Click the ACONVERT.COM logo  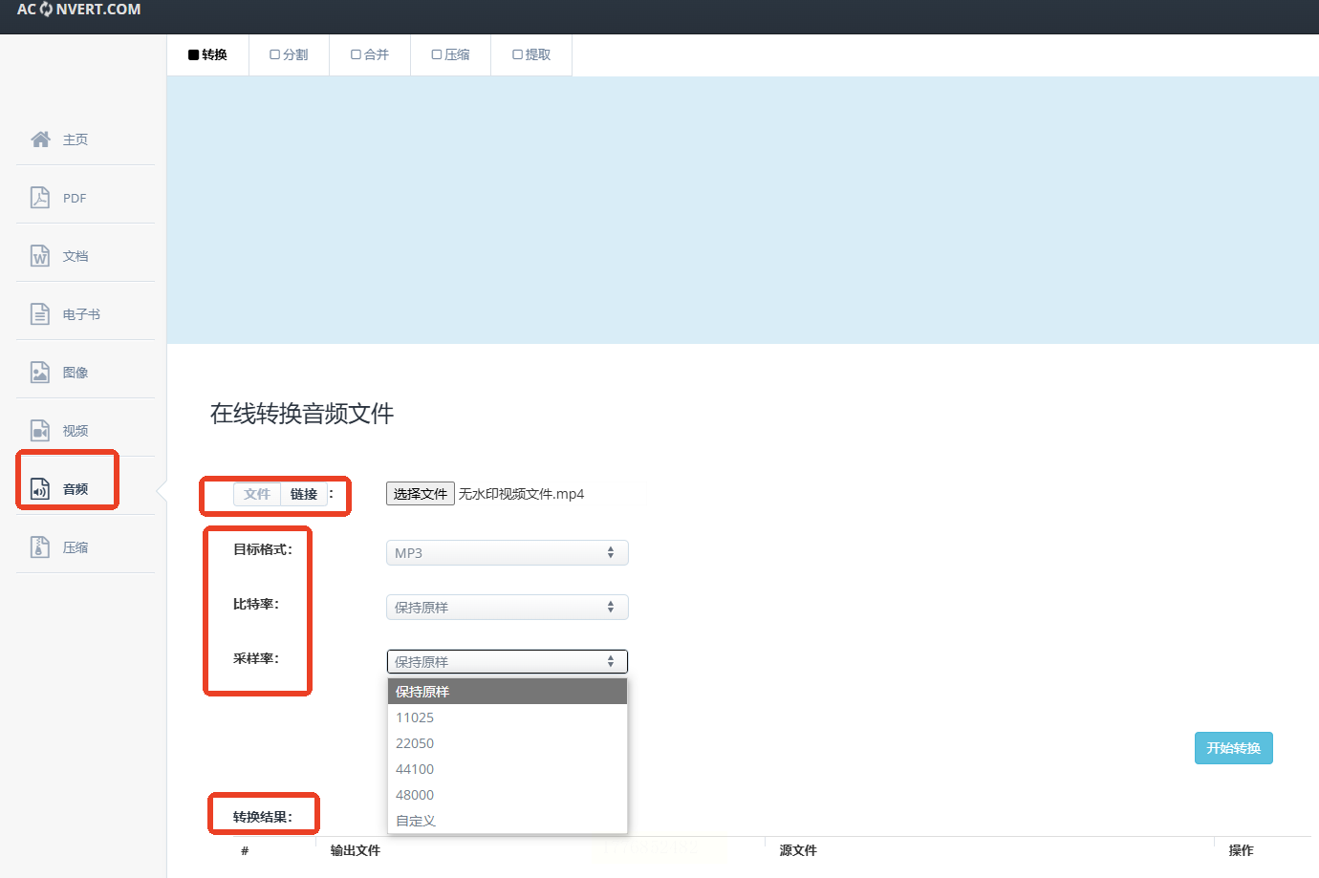tap(78, 10)
